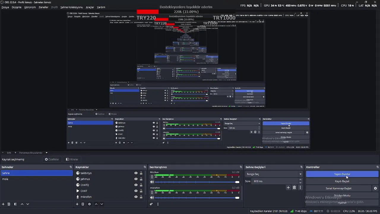
Task: Move source down arrow in Kaynaklar panel
Action: click(102, 204)
